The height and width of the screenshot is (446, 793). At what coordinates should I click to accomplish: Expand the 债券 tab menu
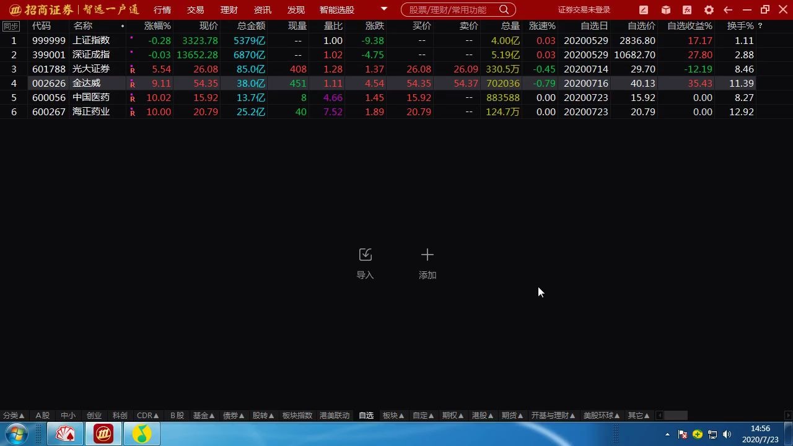point(234,416)
